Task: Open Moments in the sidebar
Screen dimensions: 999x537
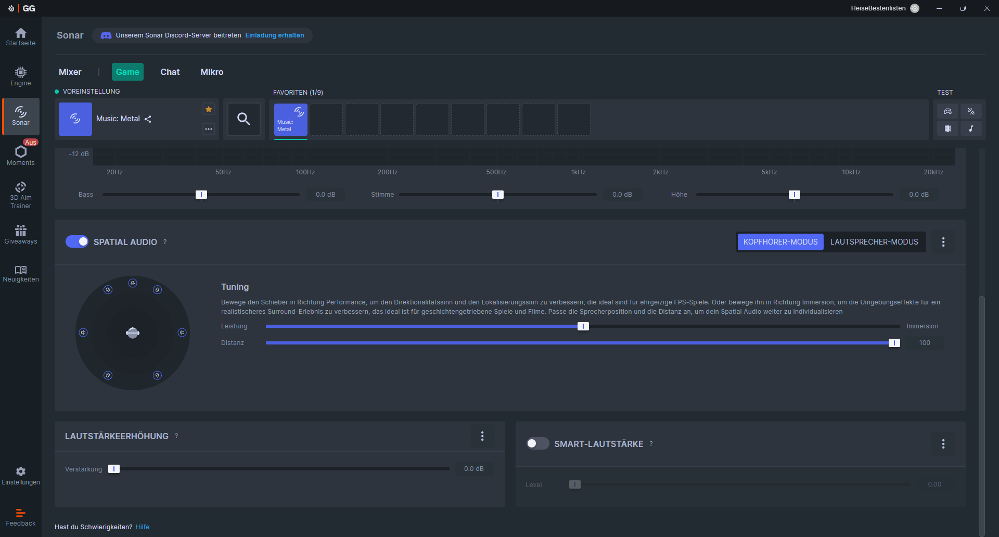Action: 21,156
